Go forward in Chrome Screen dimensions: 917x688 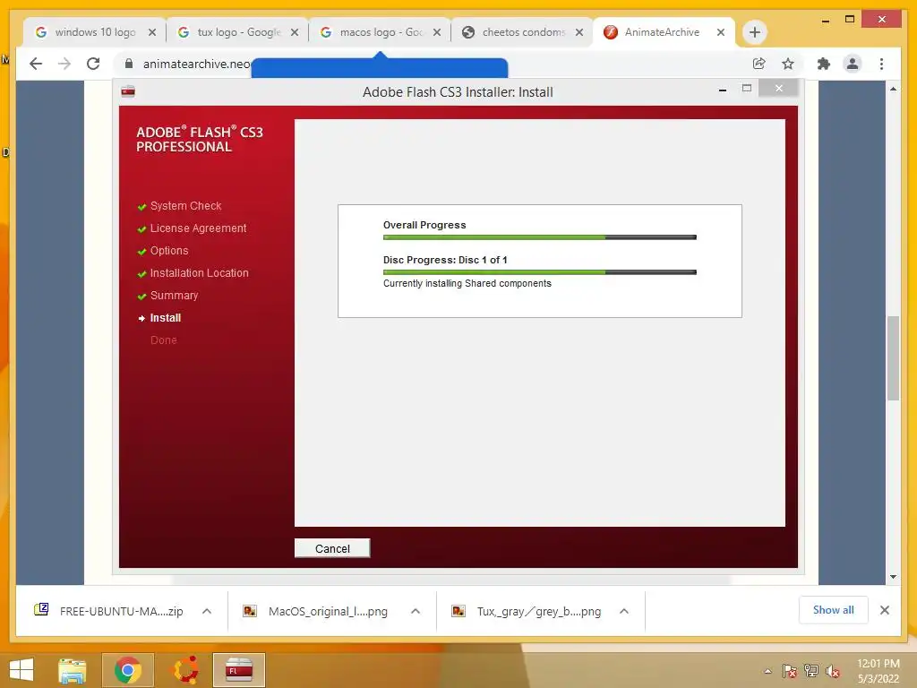[64, 64]
